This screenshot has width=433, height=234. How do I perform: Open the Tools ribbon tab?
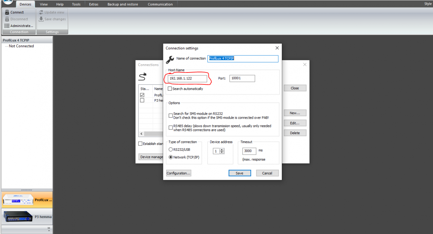(x=76, y=4)
